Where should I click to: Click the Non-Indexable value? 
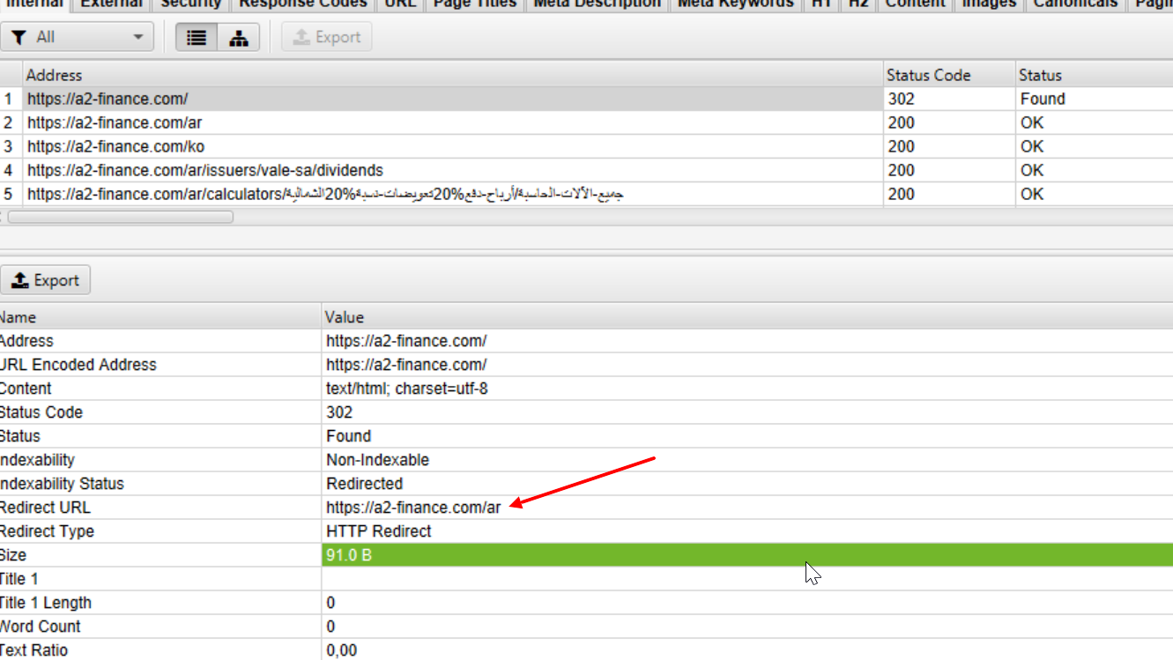(x=377, y=460)
